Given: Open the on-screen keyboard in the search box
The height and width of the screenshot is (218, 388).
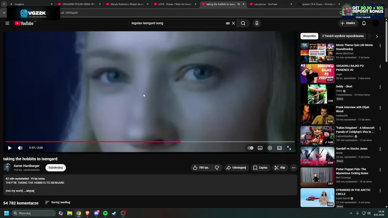Looking at the screenshot, I should 228,23.
